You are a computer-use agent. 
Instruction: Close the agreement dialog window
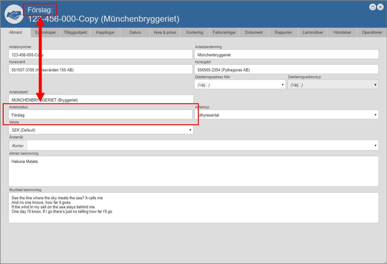pos(381,7)
